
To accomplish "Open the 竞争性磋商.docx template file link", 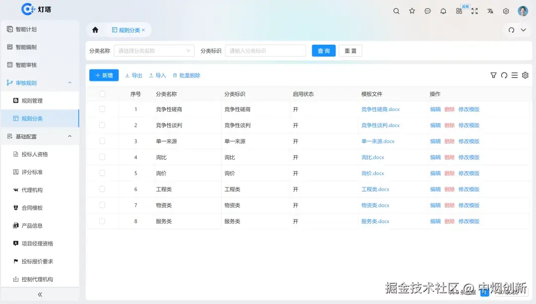I will click(x=380, y=109).
